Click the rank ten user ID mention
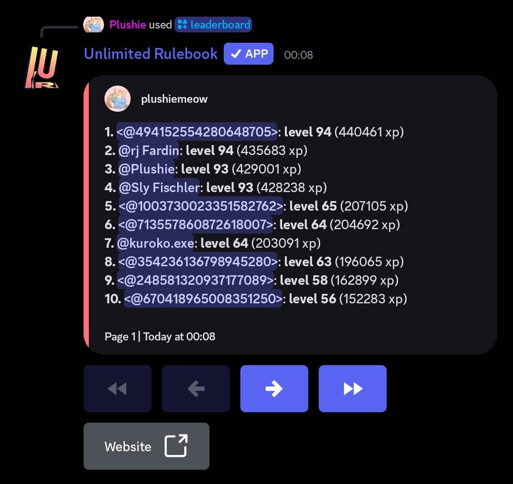Viewport: 513px width, 484px height. tap(203, 299)
